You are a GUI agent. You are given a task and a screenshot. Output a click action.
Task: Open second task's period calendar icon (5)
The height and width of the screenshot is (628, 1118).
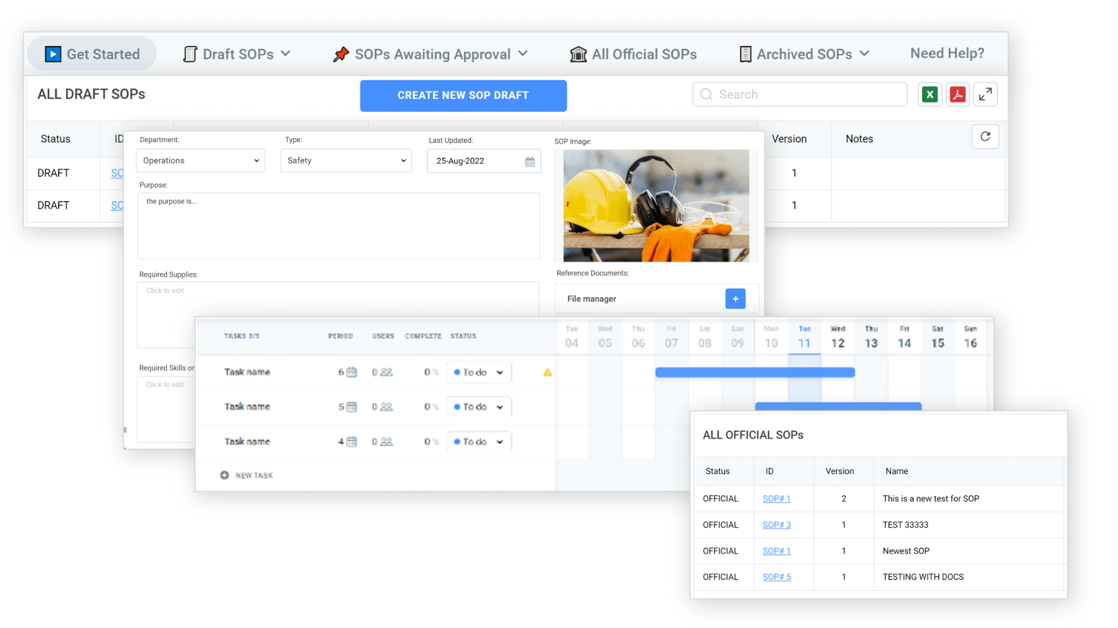click(x=352, y=407)
